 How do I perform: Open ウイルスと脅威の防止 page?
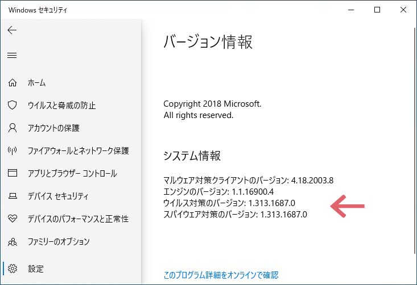[61, 106]
